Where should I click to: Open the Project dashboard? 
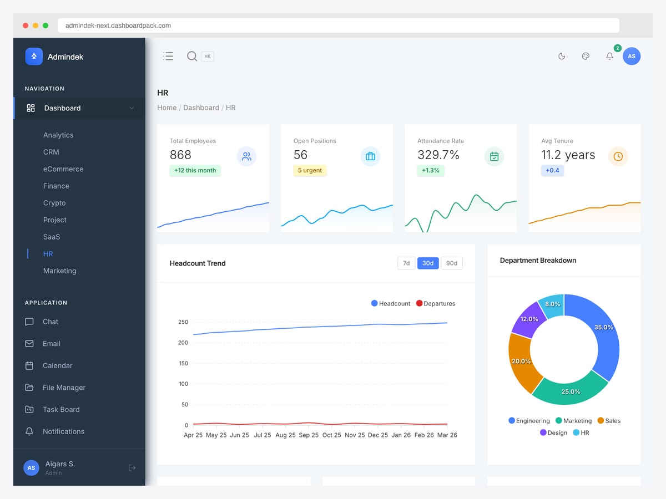point(55,220)
